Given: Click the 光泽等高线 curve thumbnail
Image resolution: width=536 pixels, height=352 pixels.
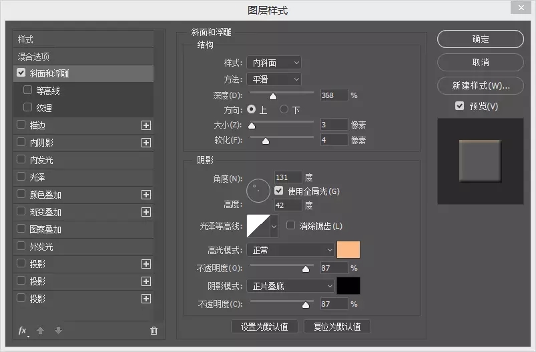Looking at the screenshot, I should click(258, 226).
